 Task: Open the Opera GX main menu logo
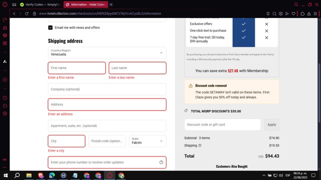5,4
